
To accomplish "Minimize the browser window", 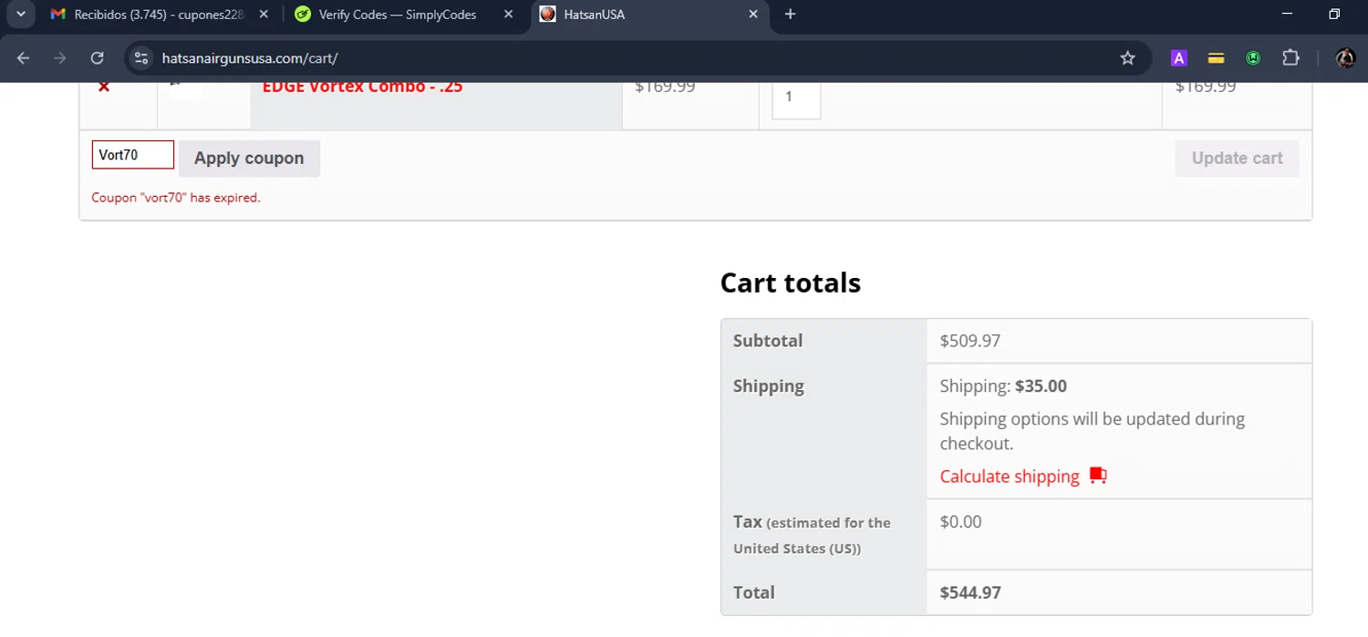I will coord(1287,15).
